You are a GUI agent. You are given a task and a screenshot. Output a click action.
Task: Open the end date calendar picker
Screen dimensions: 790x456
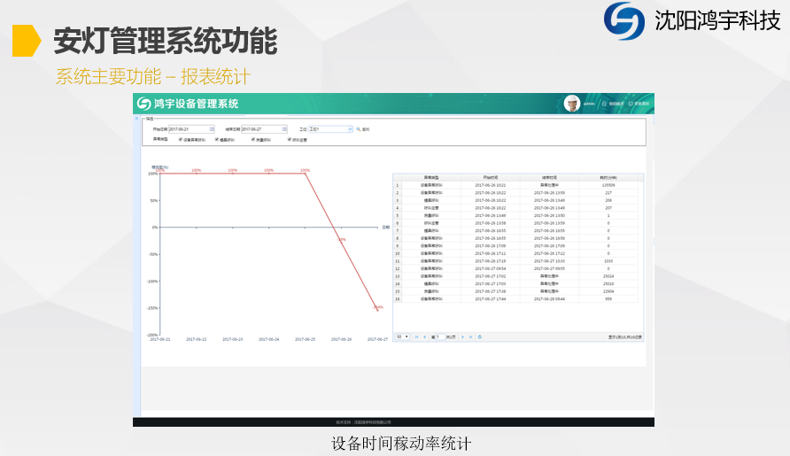pos(285,129)
